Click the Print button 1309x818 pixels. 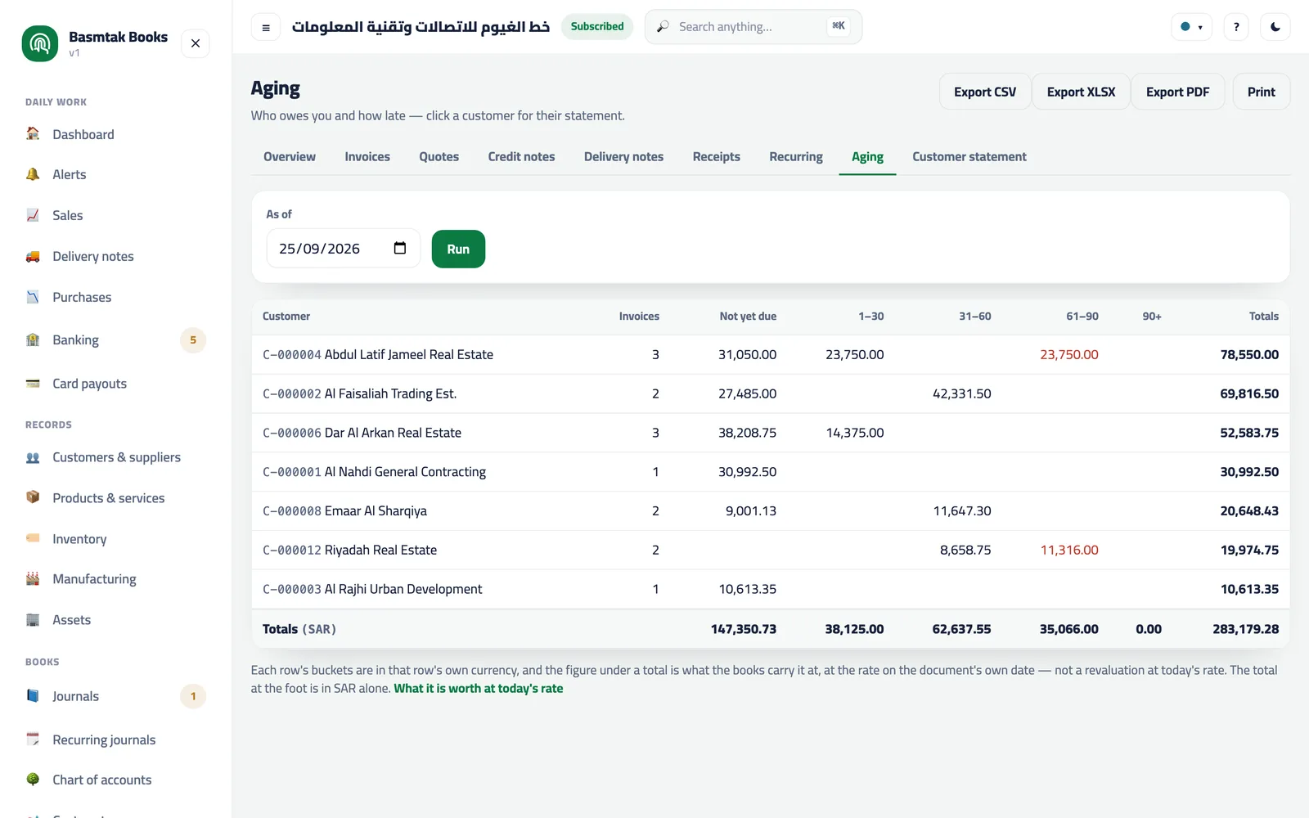(1261, 92)
